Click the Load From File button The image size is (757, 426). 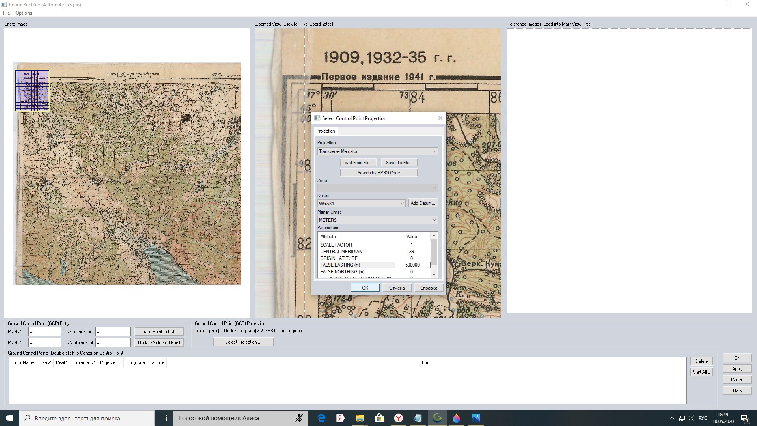point(358,163)
